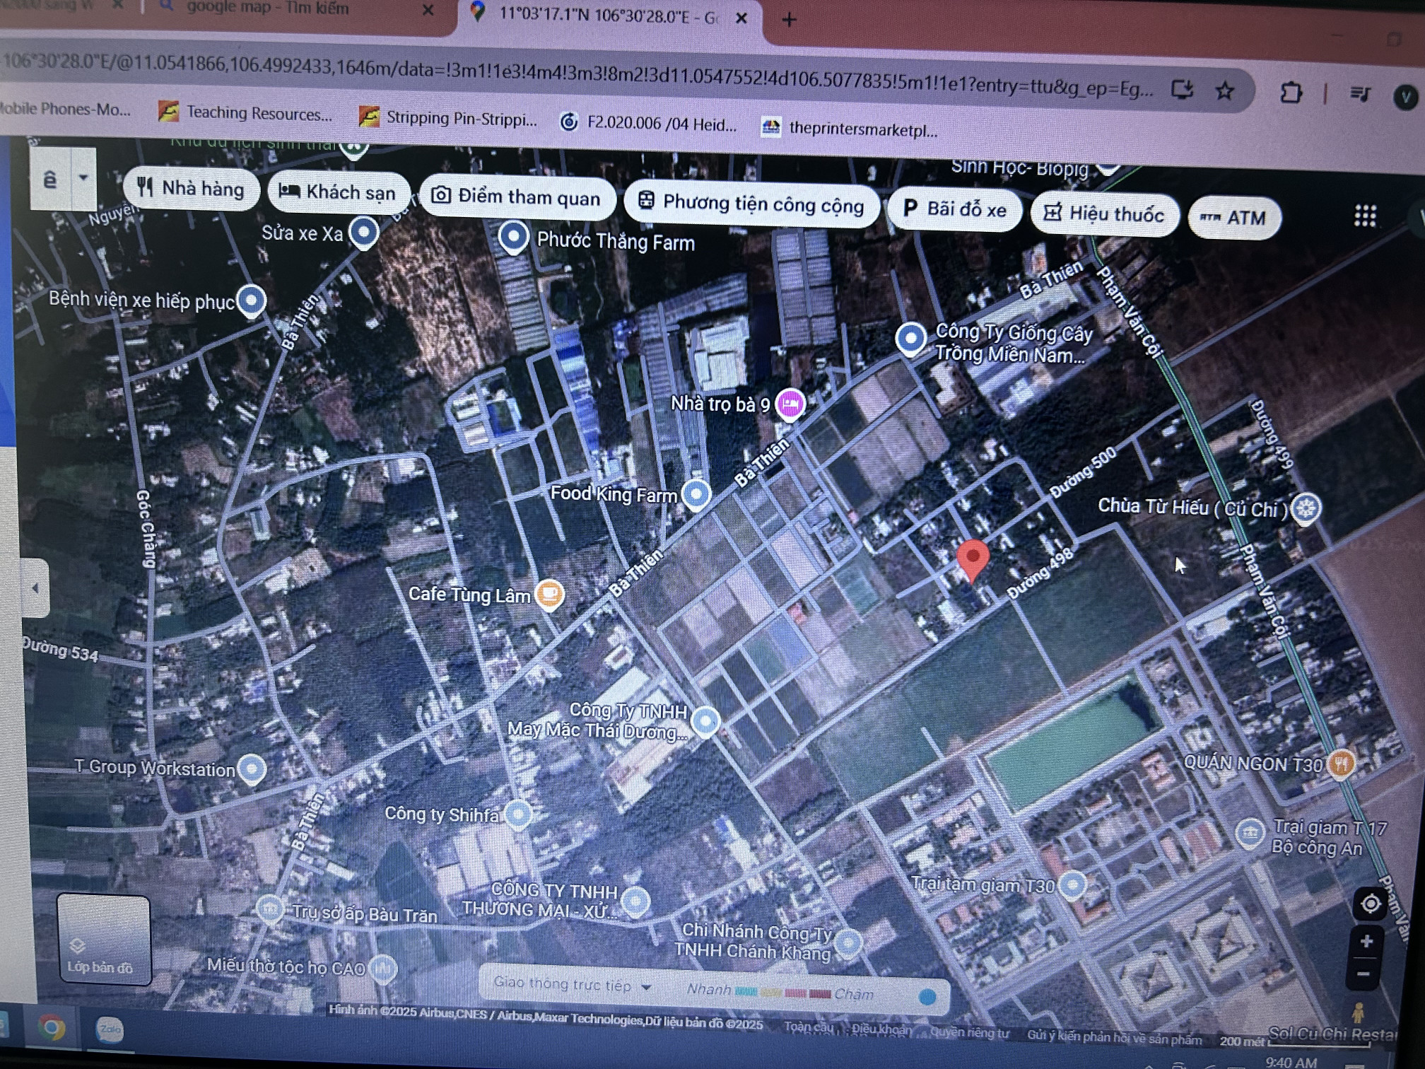Open Lớp bản đồ layers thumbnail

tap(103, 938)
